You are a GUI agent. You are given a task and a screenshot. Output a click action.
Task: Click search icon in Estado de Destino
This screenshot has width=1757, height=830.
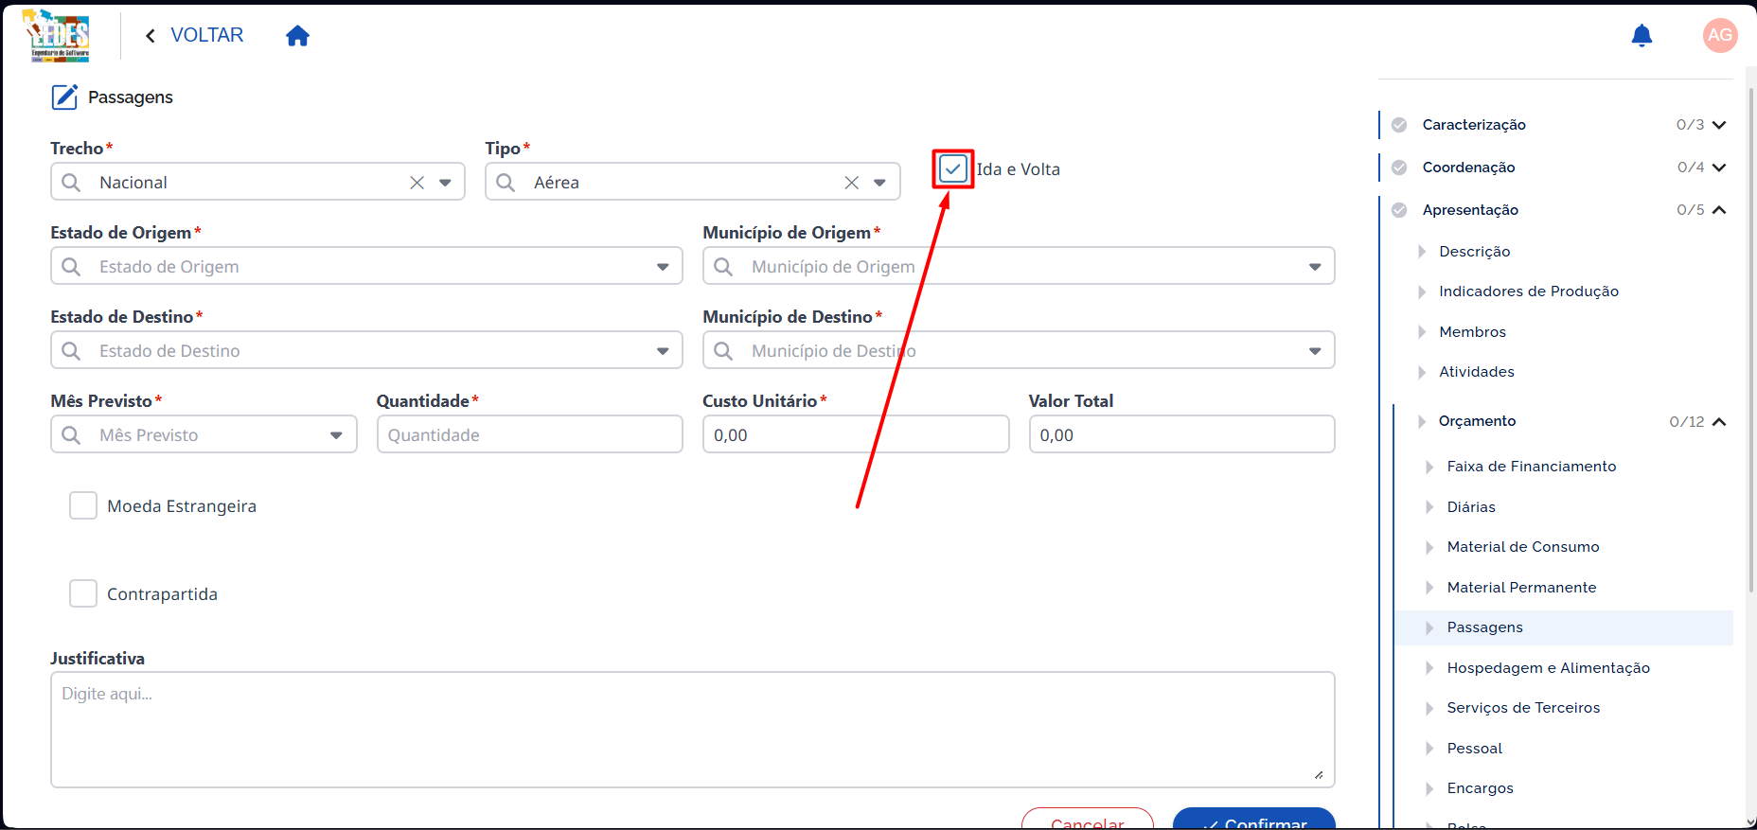click(71, 350)
